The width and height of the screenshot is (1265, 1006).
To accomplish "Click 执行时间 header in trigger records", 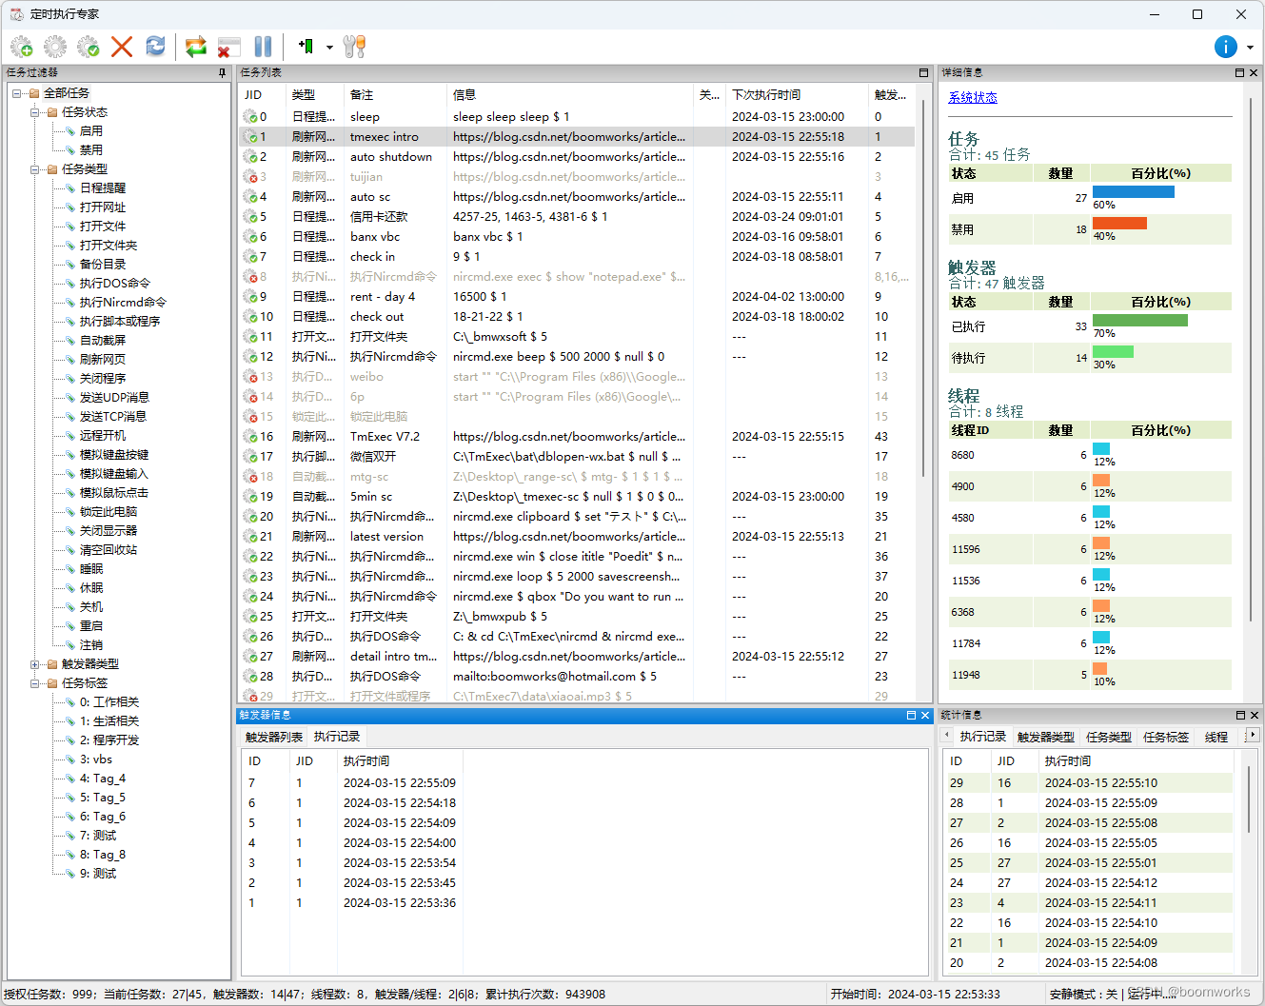I will tap(401, 761).
